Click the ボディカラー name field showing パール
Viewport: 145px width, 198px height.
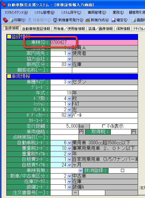coord(105,115)
